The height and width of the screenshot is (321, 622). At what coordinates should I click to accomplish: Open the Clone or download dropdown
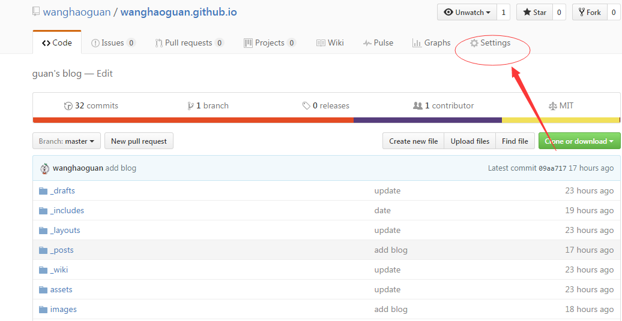(579, 141)
